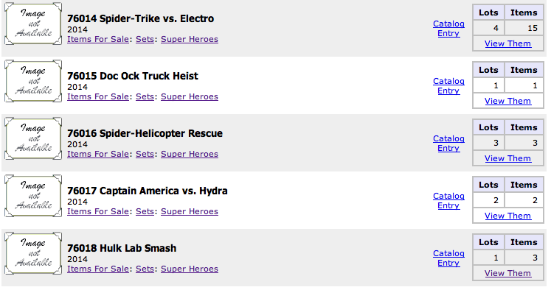Open Items For Sale under Captain America vs. Hydra
551x290 pixels.
tap(98, 211)
